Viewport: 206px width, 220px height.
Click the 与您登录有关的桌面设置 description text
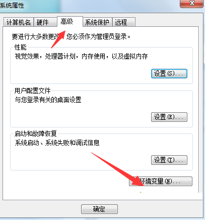click(x=48, y=100)
